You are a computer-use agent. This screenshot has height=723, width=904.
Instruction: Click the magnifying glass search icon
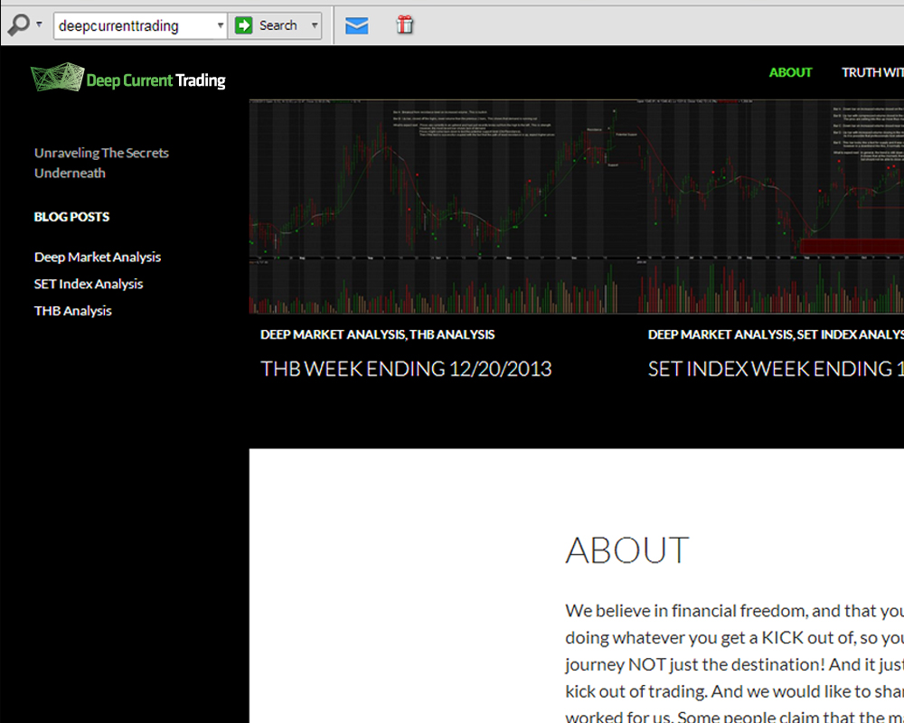coord(18,24)
